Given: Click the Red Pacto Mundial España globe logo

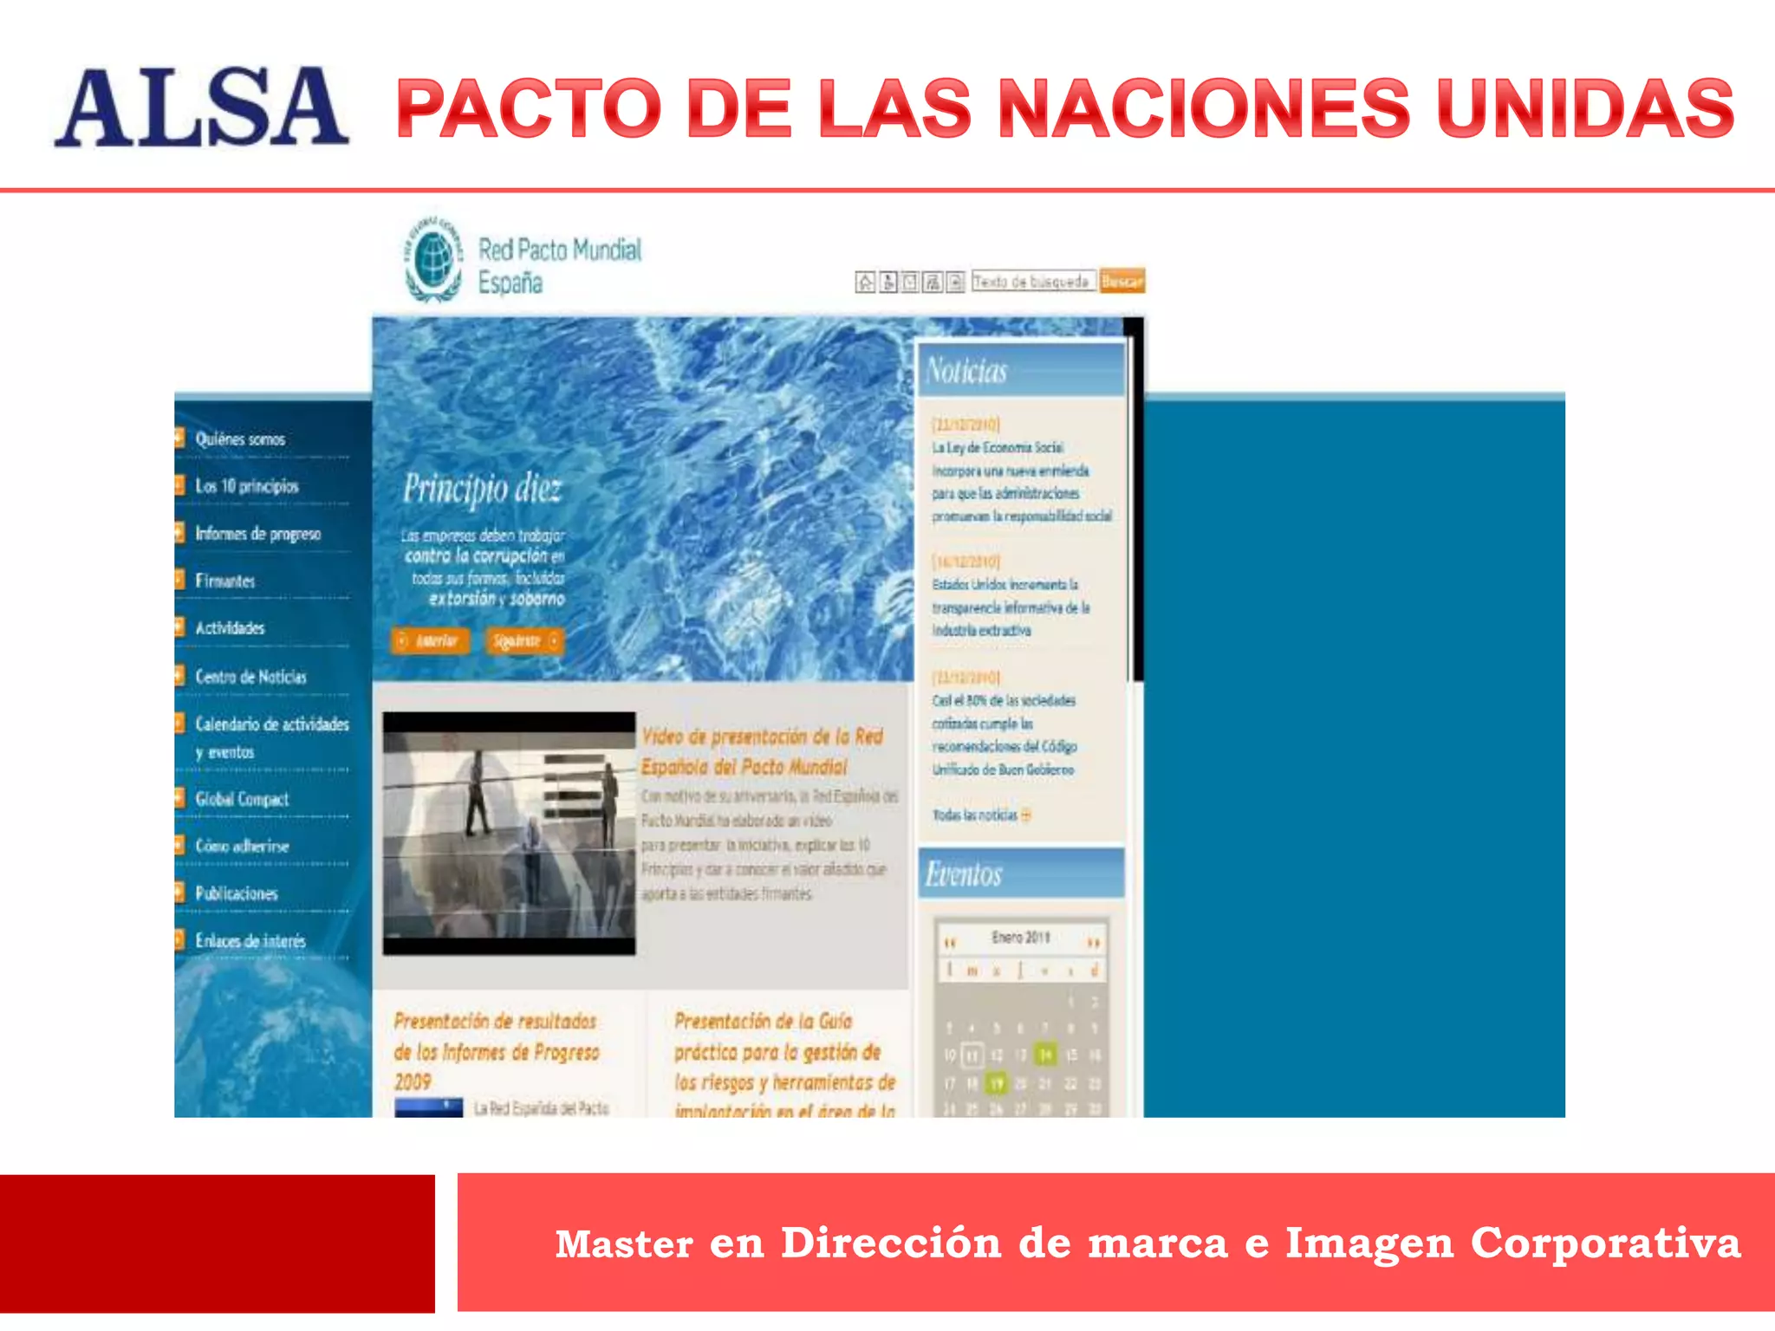Looking at the screenshot, I should [434, 258].
